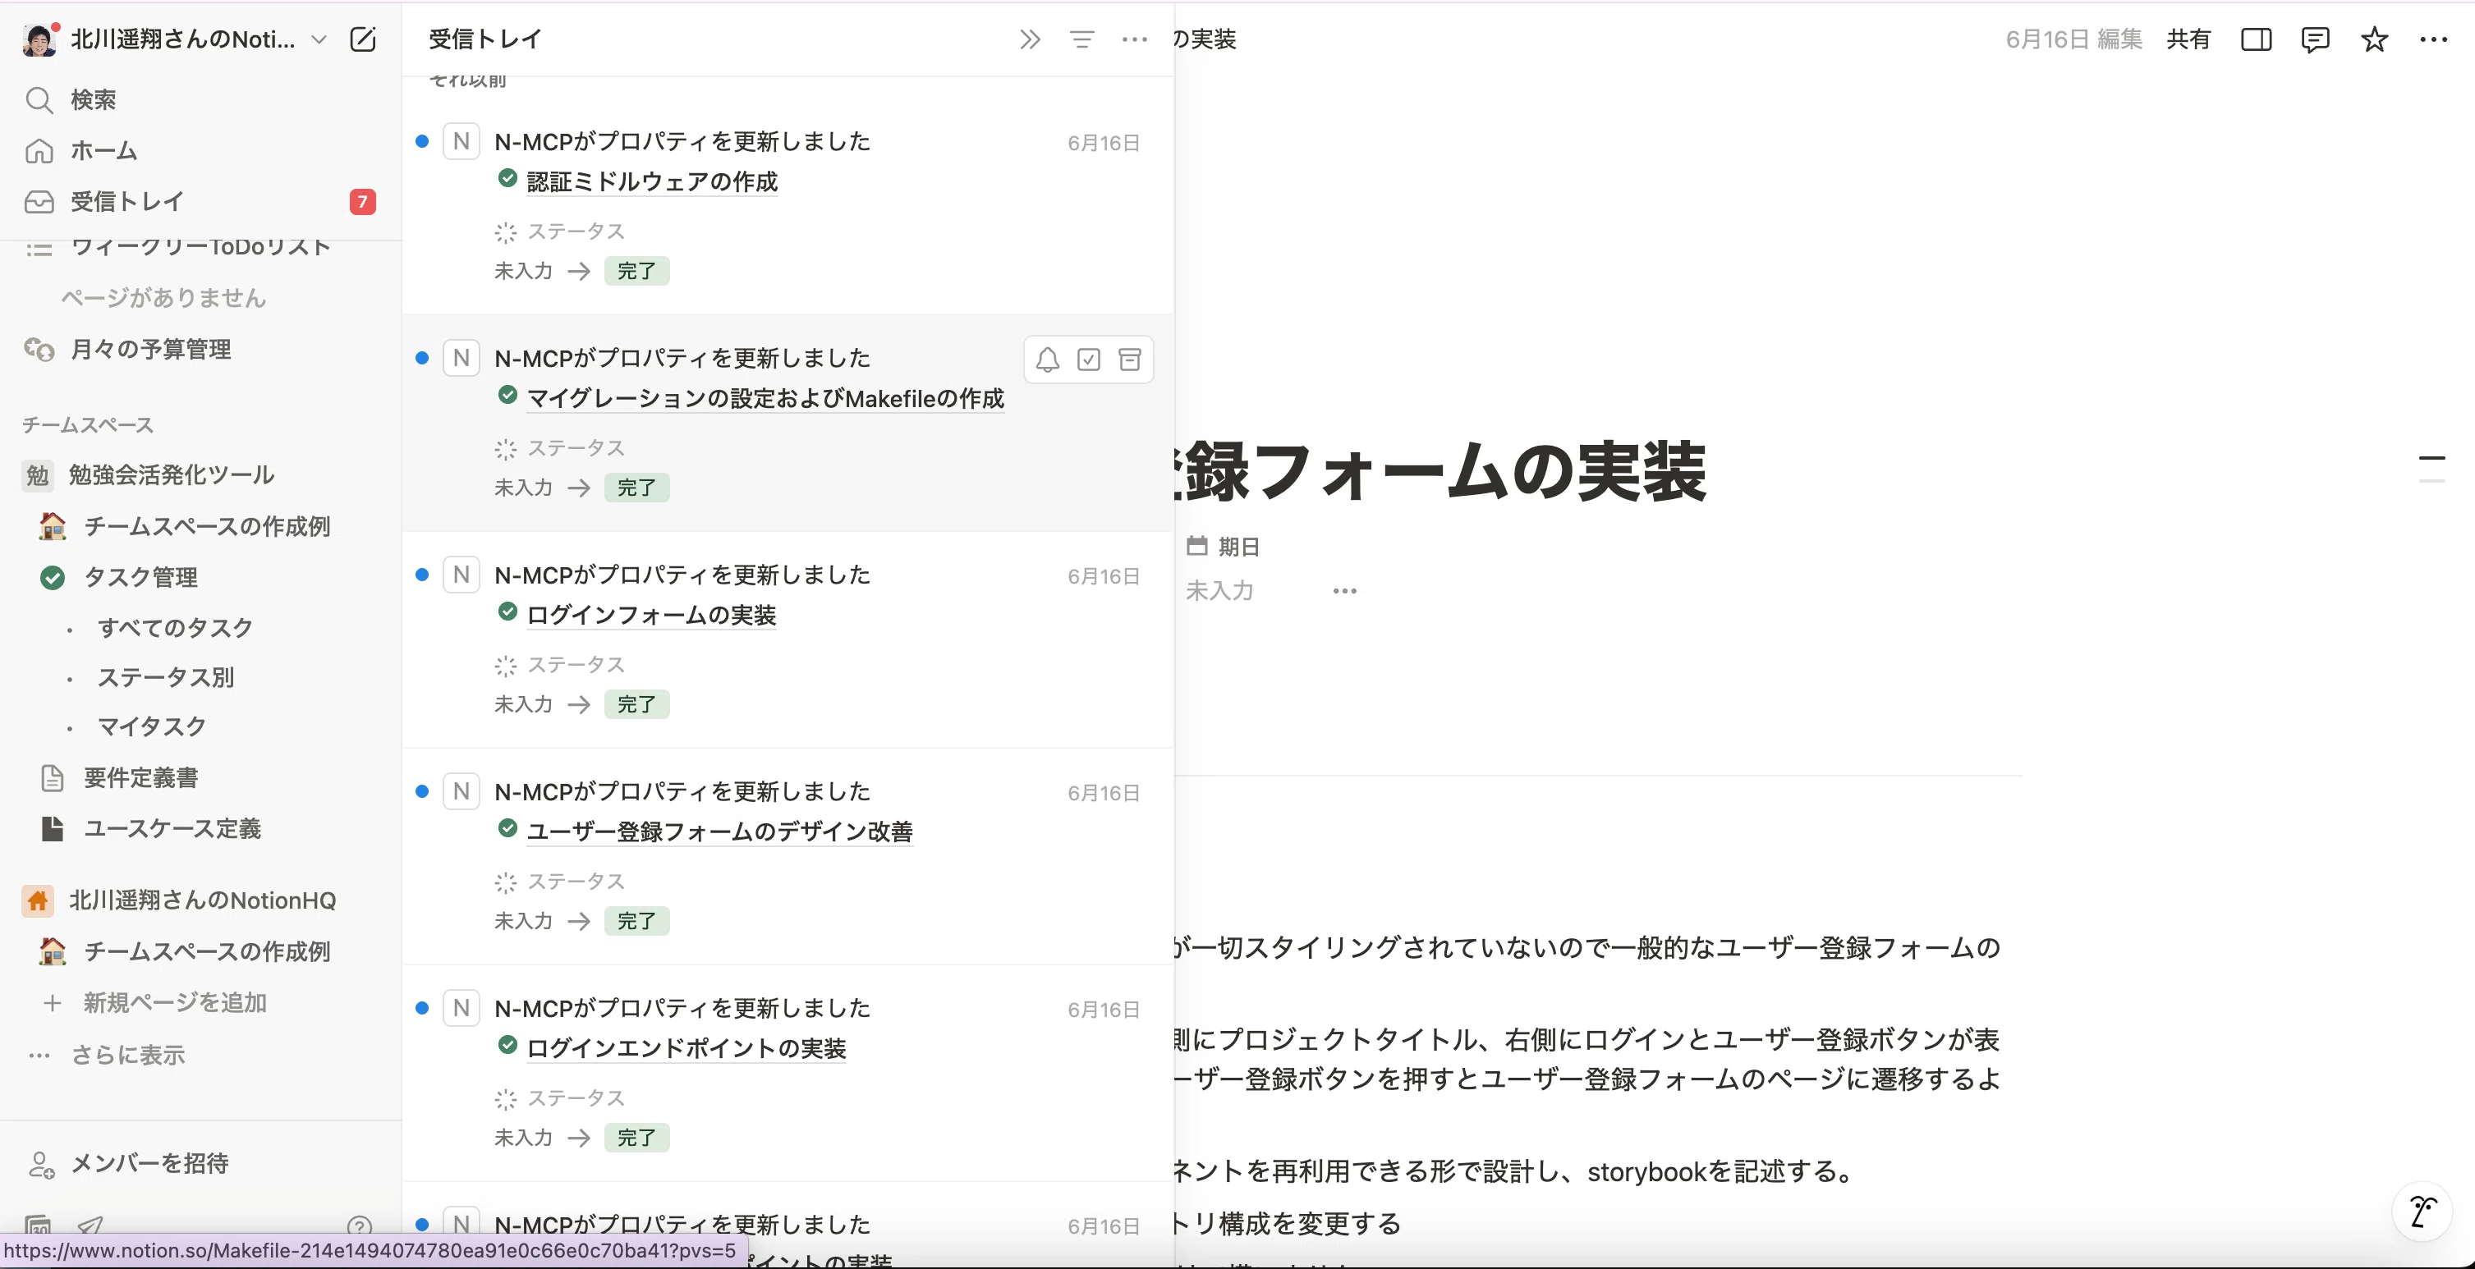Viewport: 2475px width, 1269px height.
Task: Click the green check icon beside 認証ミドルウェアの作成
Action: [x=508, y=179]
